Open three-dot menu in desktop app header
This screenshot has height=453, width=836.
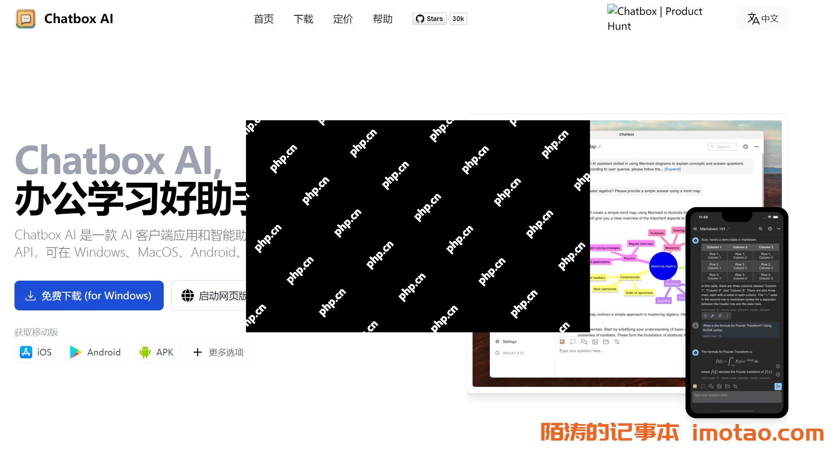click(x=756, y=147)
